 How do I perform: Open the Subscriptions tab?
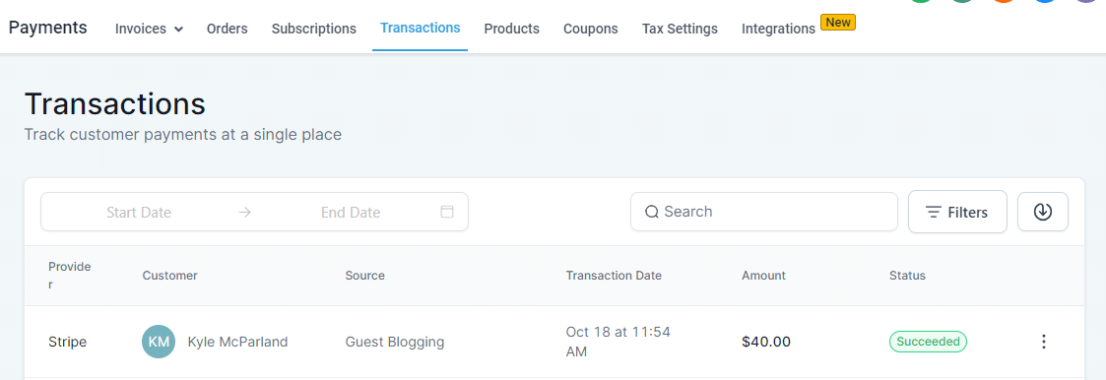(314, 29)
